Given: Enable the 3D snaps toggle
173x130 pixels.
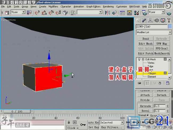Looking at the screenshot, I should click(37, 13).
